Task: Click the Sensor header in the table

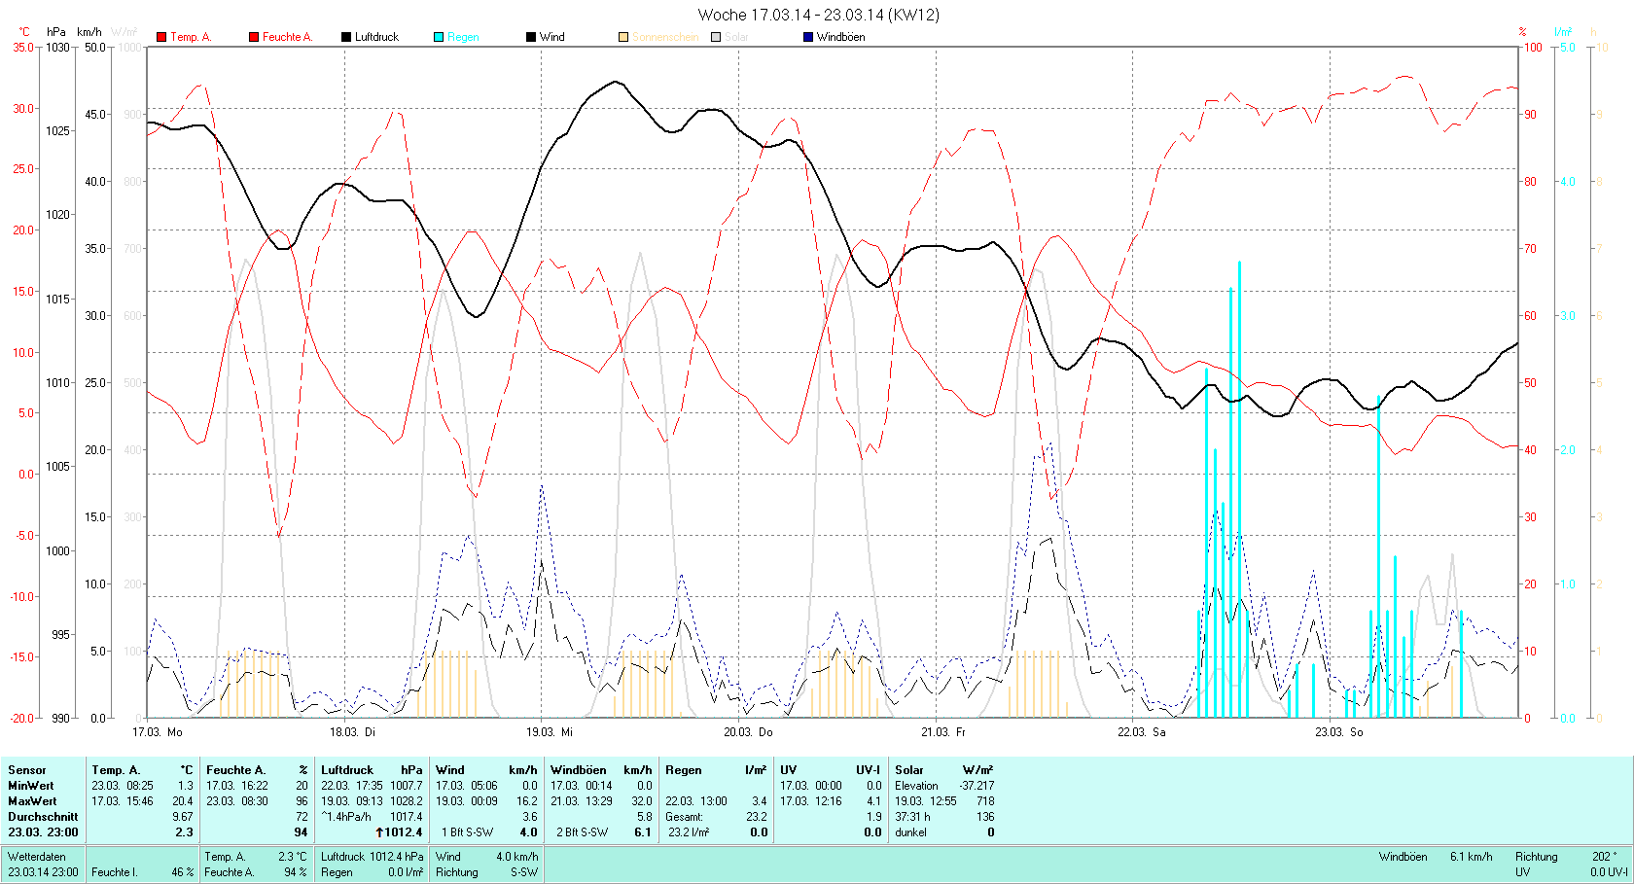Action: pyautogui.click(x=27, y=770)
